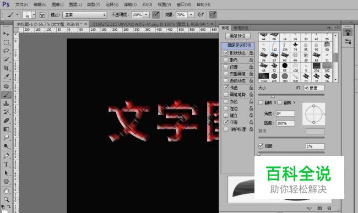
Task: Open Brush panel from collapsed dock icon
Action: coord(348,32)
